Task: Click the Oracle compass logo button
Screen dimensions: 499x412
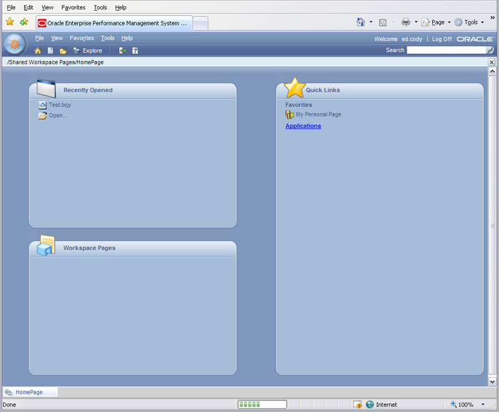Action: [14, 44]
